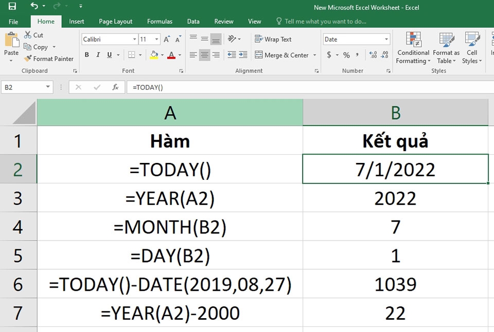Screen dimensions: 494x332
Task: Open the Customize Quick Access Toolbar arrow
Action: [81, 6]
